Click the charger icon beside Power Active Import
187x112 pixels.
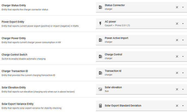tap(101, 40)
